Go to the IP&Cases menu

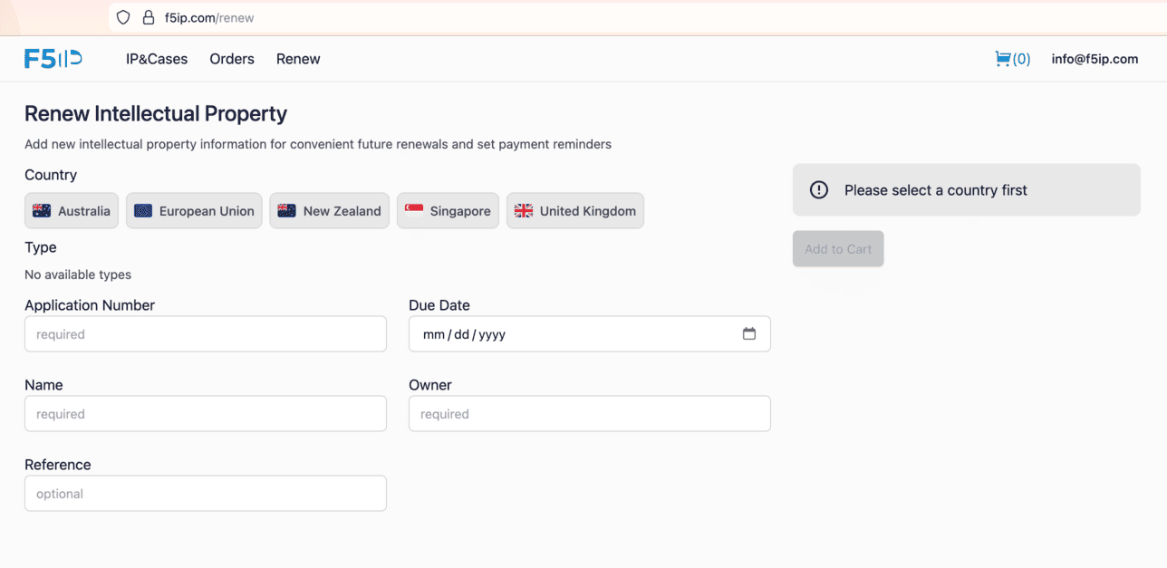click(x=157, y=59)
